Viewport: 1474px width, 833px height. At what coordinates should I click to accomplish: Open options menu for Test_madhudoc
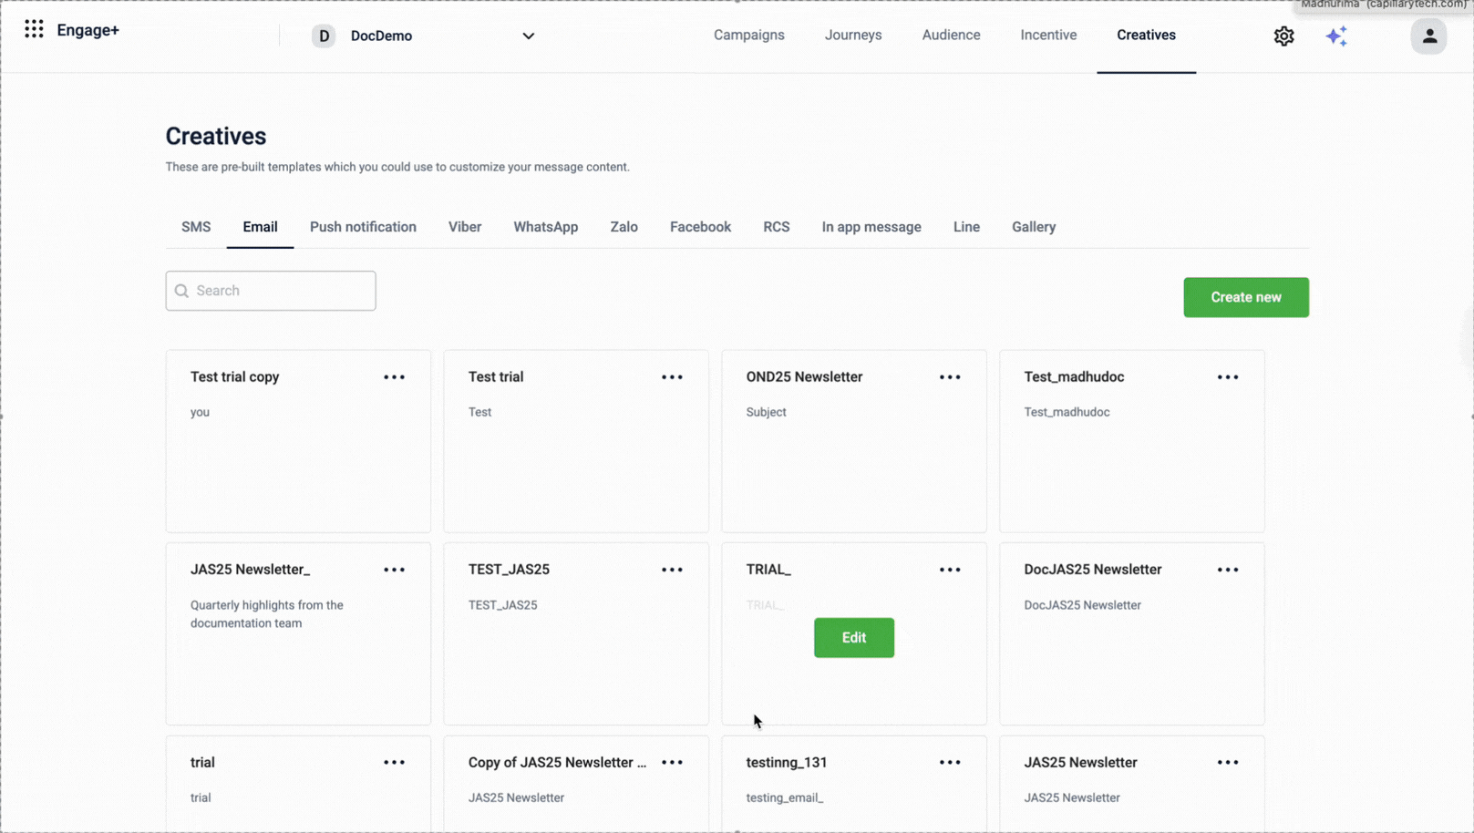[1228, 377]
